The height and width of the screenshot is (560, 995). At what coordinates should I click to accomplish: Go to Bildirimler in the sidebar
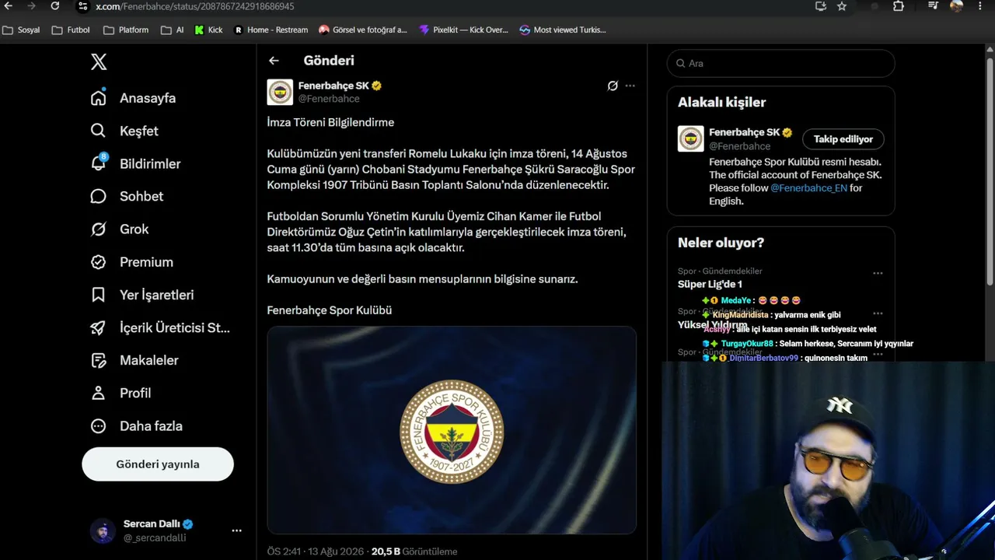coord(150,163)
